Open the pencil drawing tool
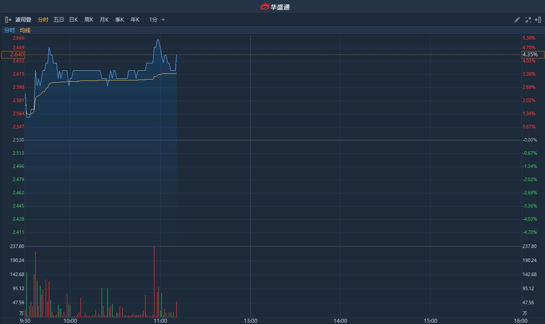 pos(517,20)
